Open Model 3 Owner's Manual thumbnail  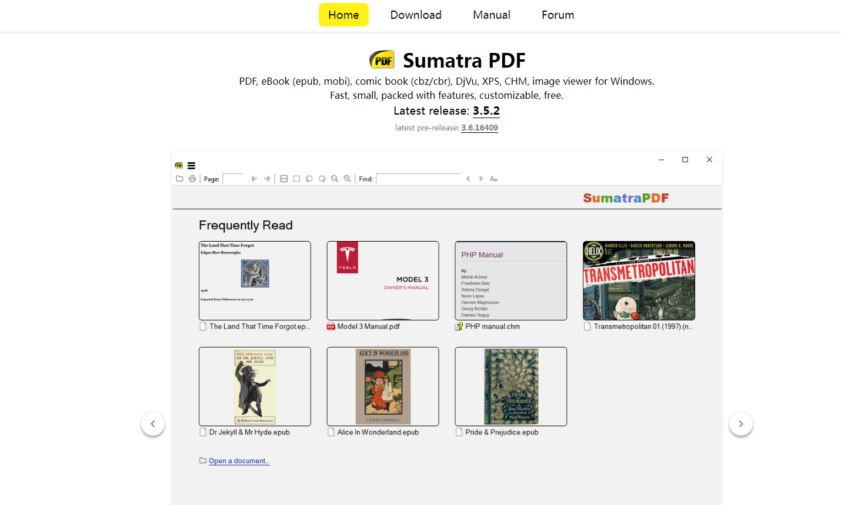(x=383, y=280)
